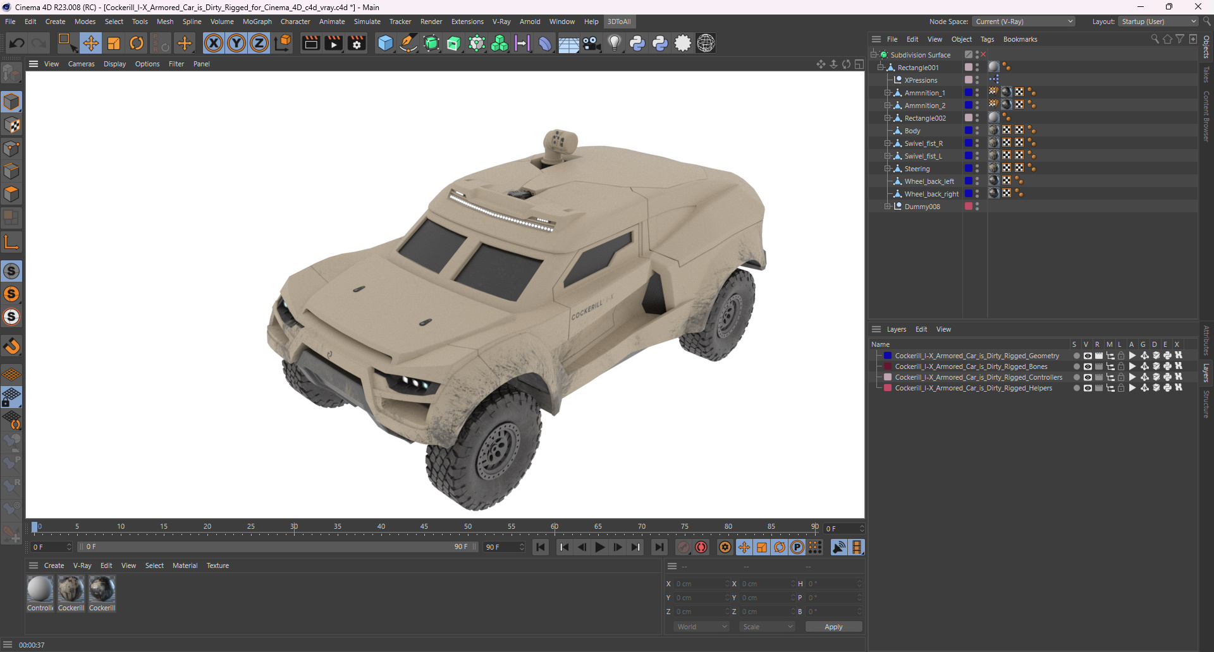Click the Spline Pen tool icon

point(408,43)
